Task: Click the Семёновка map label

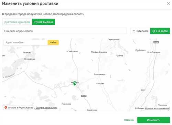Action: [140, 50]
